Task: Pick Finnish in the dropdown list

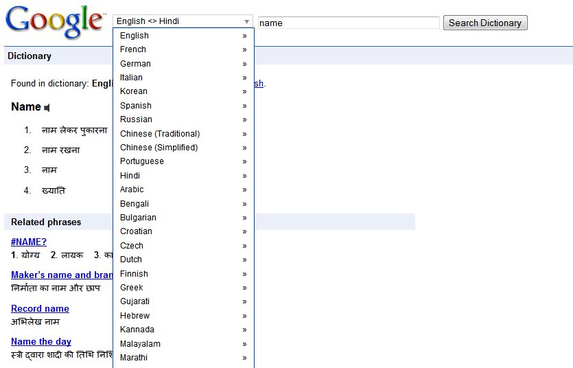Action: tap(183, 274)
